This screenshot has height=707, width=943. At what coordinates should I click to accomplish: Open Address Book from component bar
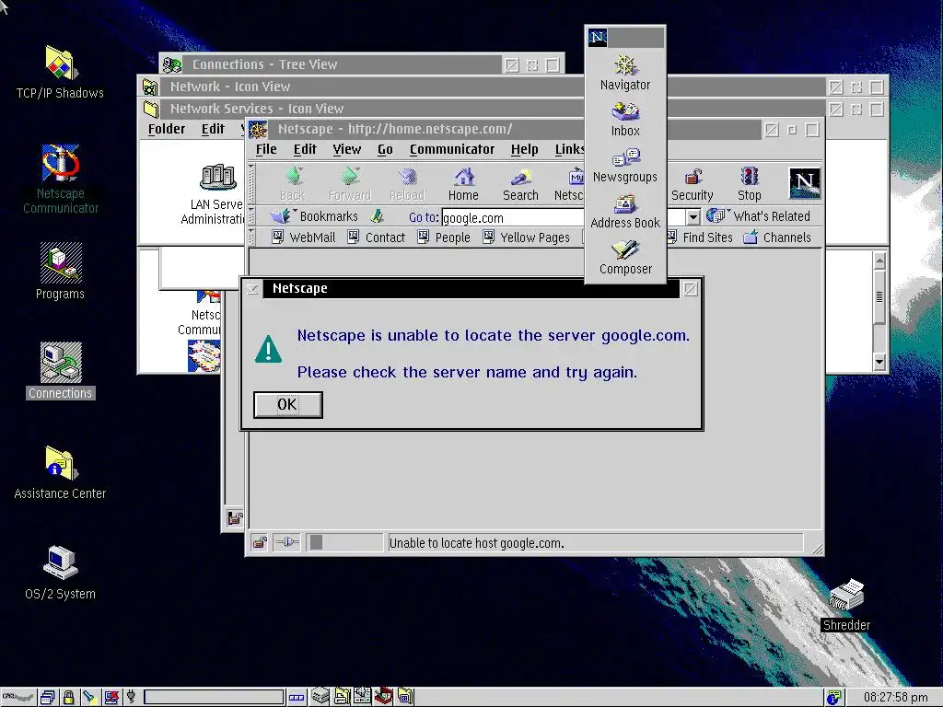pos(625,212)
